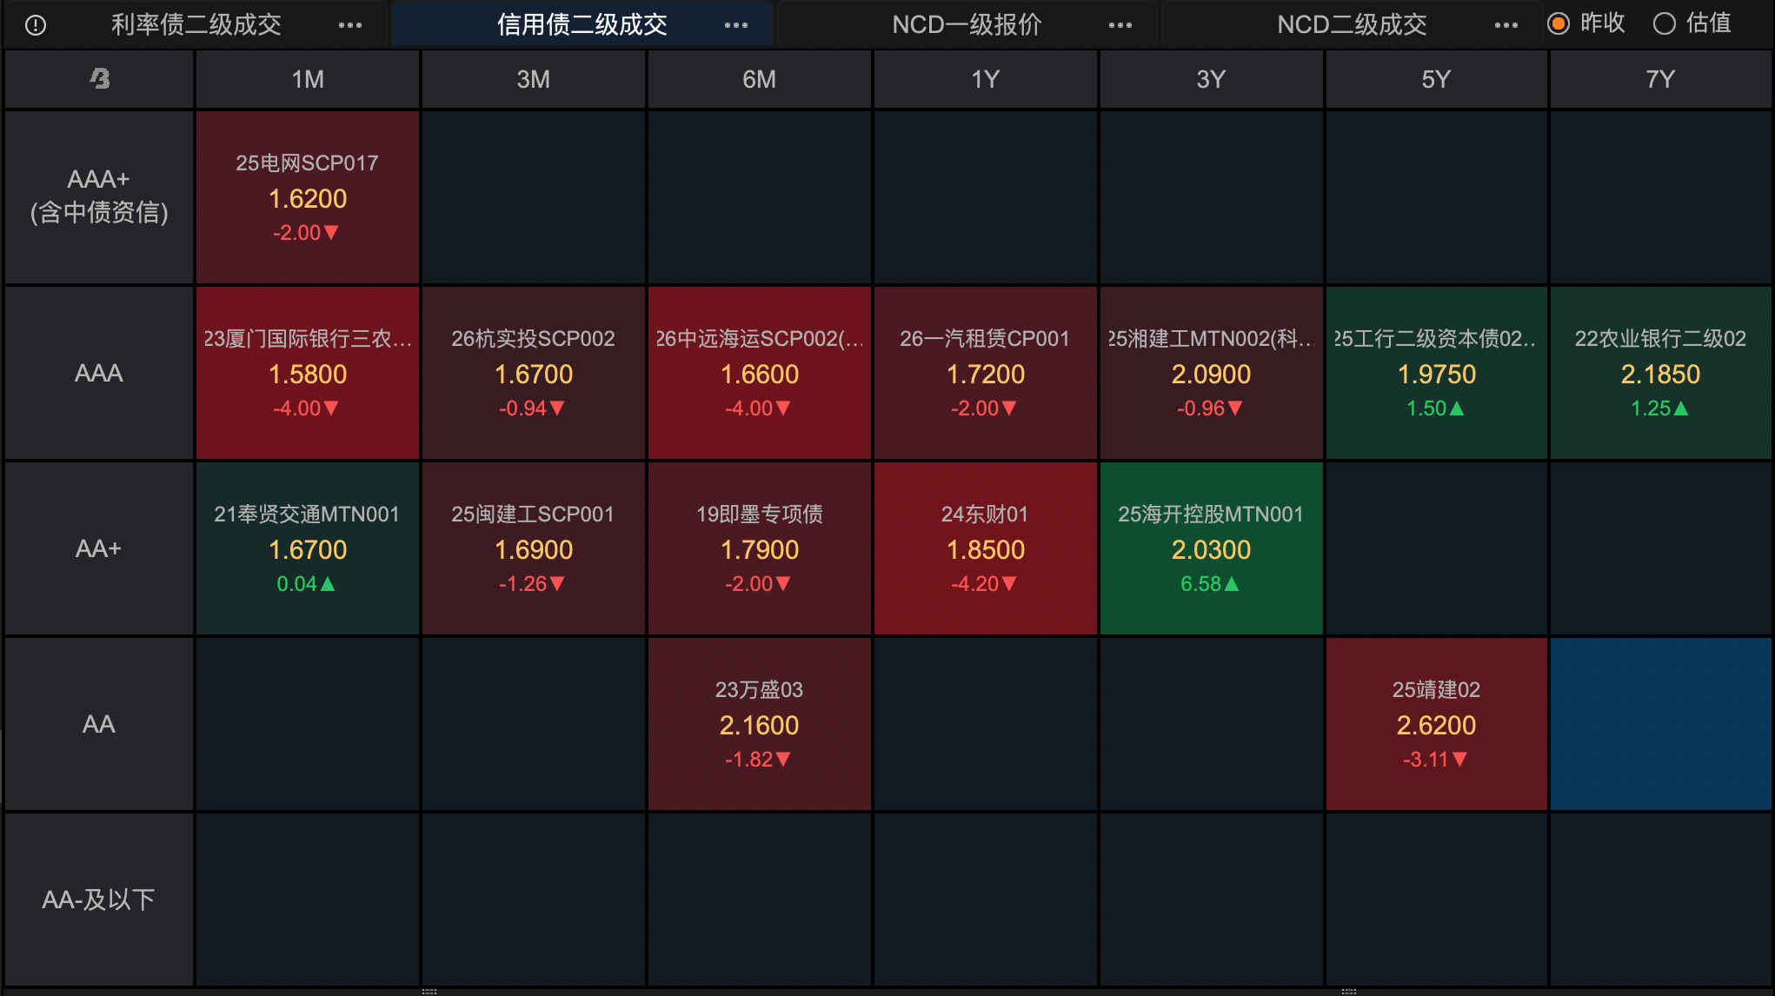
Task: Open the three-dot menu of NCD一级报价
Action: [x=1120, y=25]
